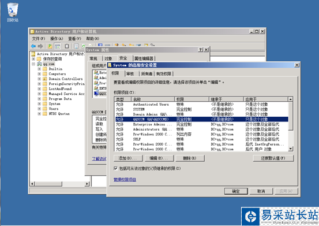Click permission list scroll-down arrow
The width and height of the screenshot is (319, 226).
(291, 149)
